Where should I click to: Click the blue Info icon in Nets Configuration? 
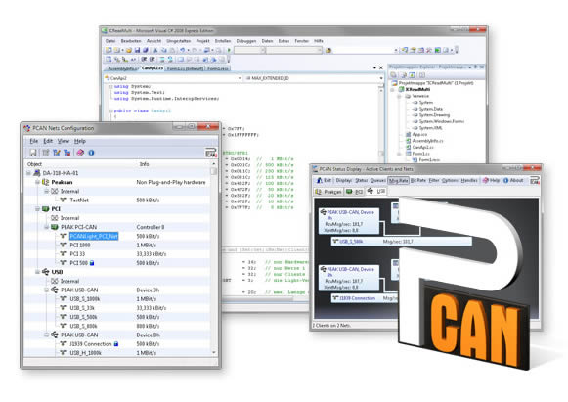pos(91,153)
